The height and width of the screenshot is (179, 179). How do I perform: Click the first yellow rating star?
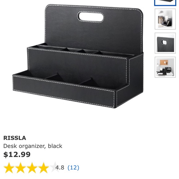(x=9, y=168)
